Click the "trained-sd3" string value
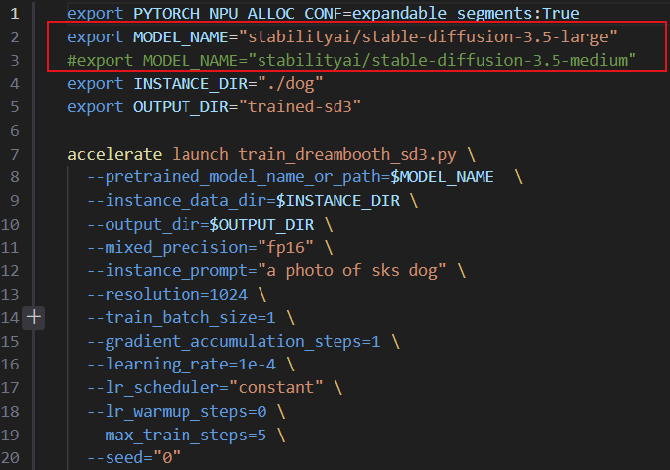670x470 pixels. tap(300, 107)
